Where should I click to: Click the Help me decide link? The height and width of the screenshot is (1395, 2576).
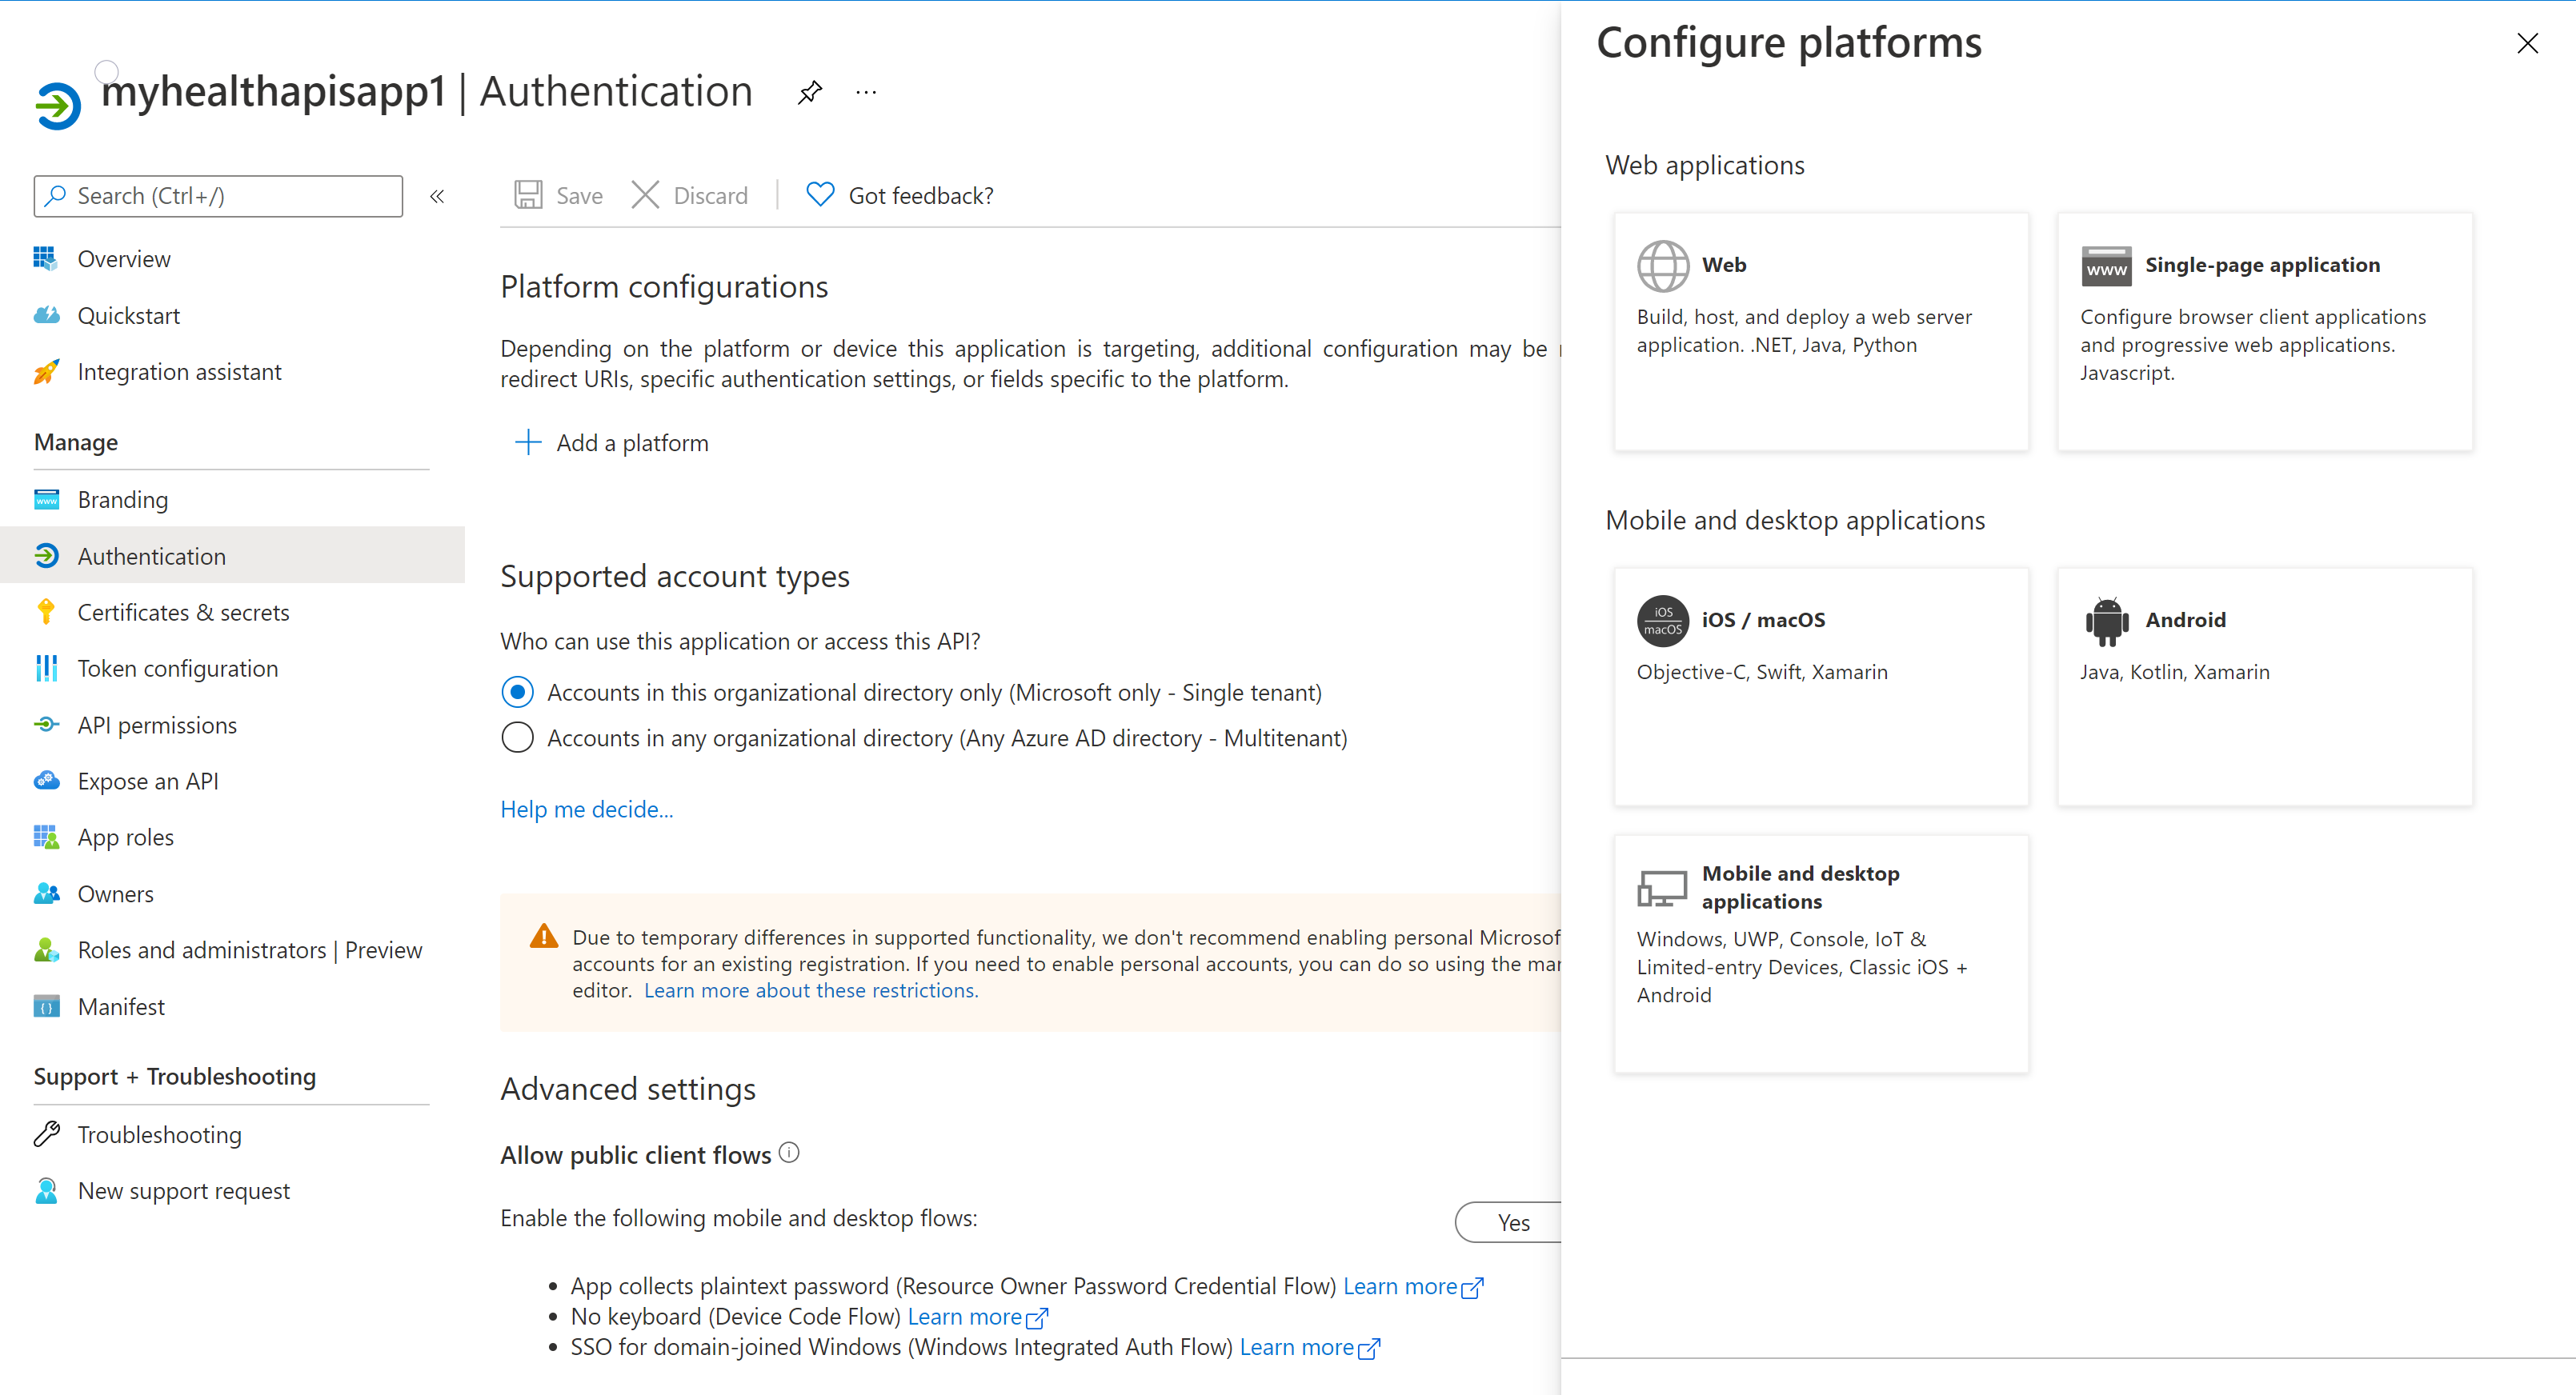click(x=586, y=809)
